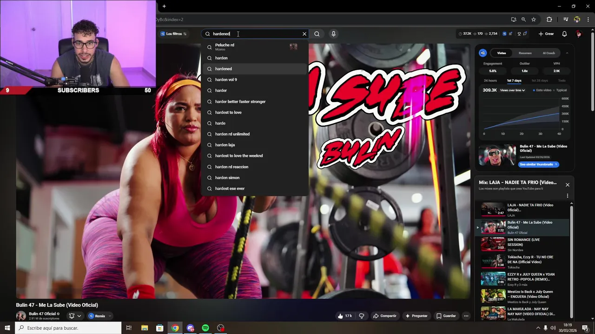Choose suggestion 'hardest to love'
Image resolution: width=595 pixels, height=334 pixels.
(x=255, y=112)
